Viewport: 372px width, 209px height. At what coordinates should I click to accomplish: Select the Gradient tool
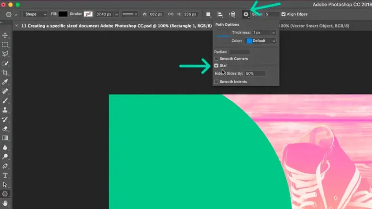click(5, 138)
